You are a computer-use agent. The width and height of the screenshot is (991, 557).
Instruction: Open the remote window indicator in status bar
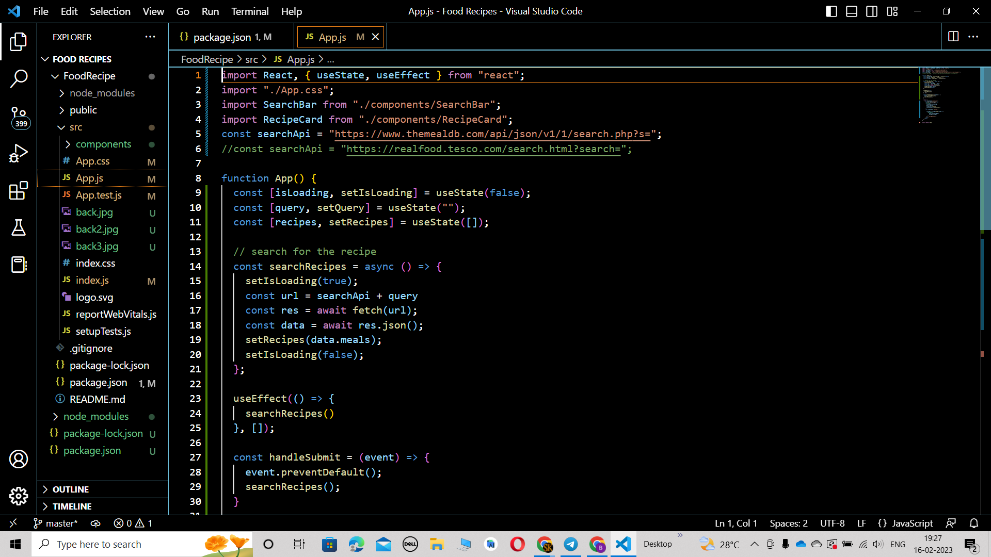(13, 523)
